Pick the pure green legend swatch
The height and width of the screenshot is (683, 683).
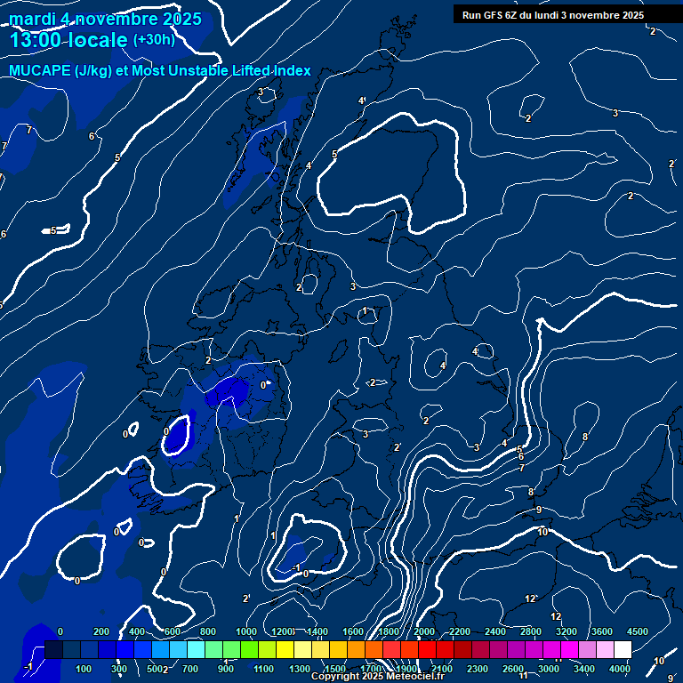point(249,649)
